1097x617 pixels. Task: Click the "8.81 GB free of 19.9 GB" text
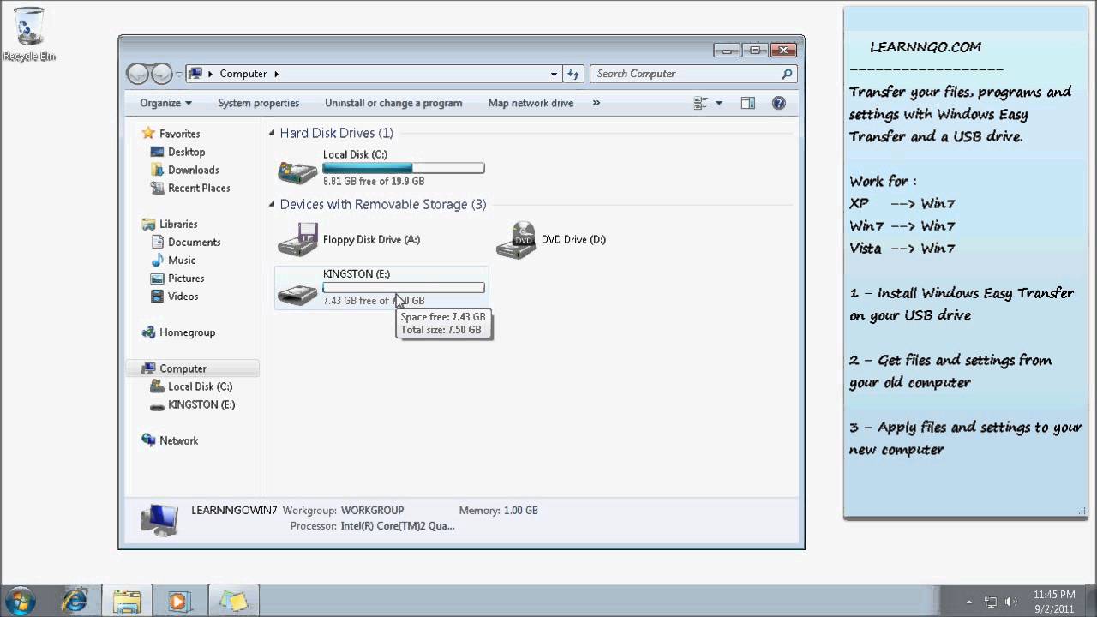[x=374, y=182]
